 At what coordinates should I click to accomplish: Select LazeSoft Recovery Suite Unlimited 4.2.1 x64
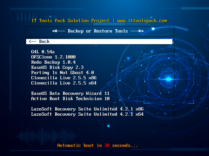click(87, 114)
